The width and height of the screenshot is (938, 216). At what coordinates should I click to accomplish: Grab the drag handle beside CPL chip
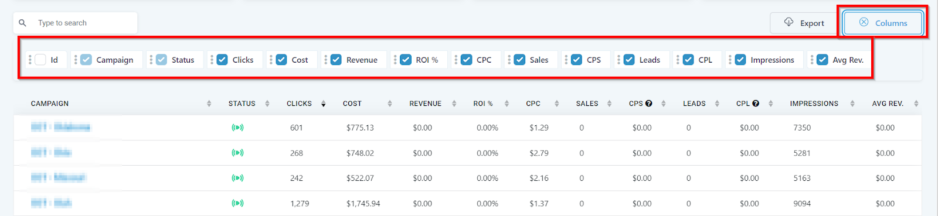pos(678,60)
